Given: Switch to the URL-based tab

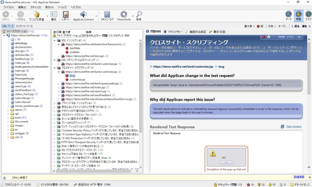Looking at the screenshot, I should click(x=8, y=26).
